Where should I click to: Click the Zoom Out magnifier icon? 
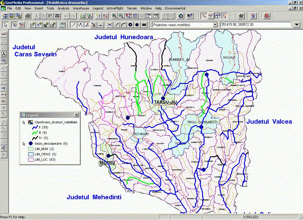click(x=121, y=16)
